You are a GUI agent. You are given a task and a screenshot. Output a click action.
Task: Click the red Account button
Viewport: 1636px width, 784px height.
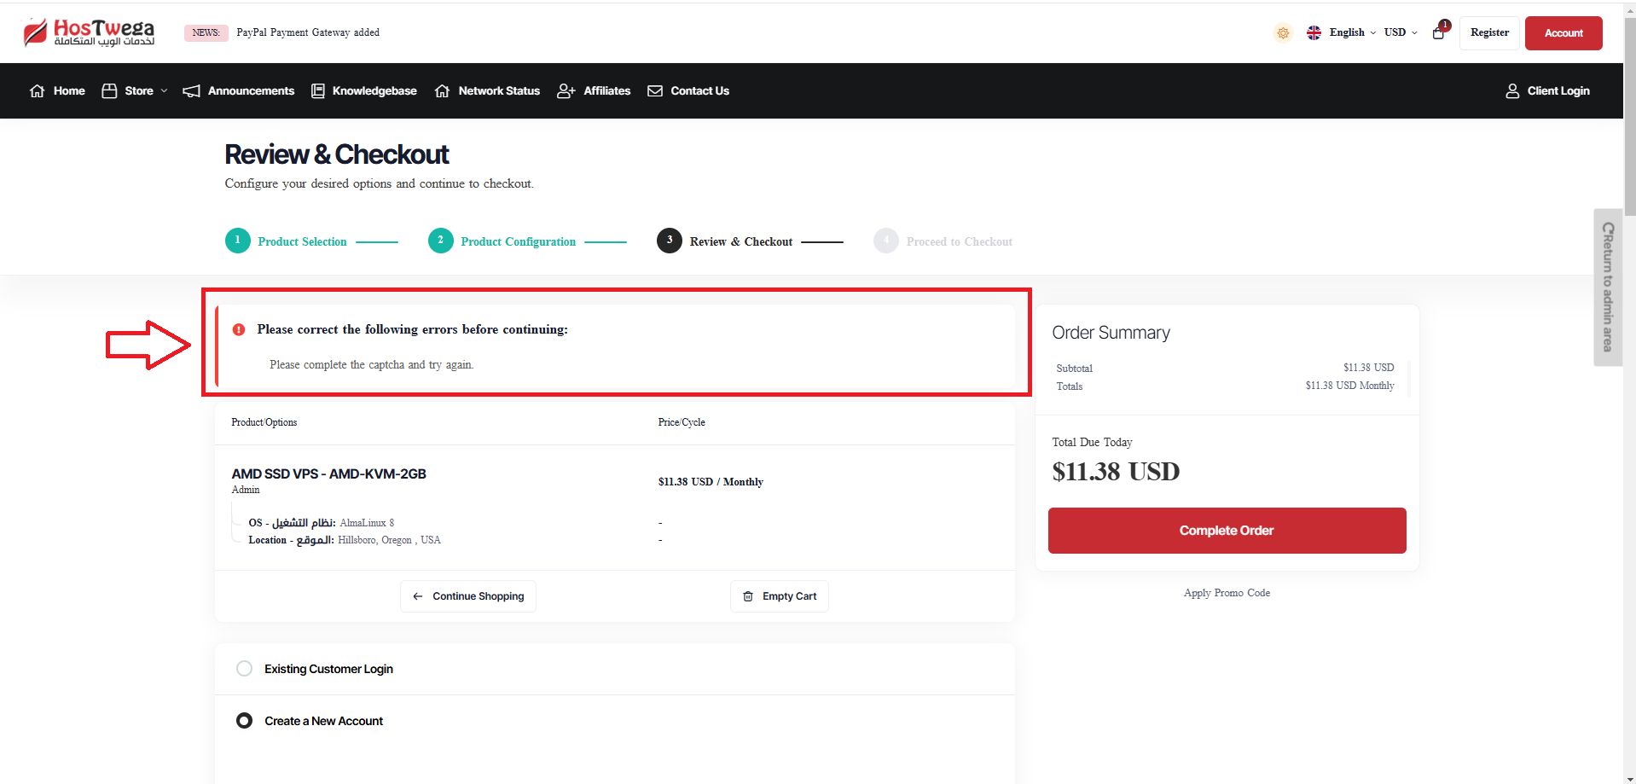point(1563,33)
